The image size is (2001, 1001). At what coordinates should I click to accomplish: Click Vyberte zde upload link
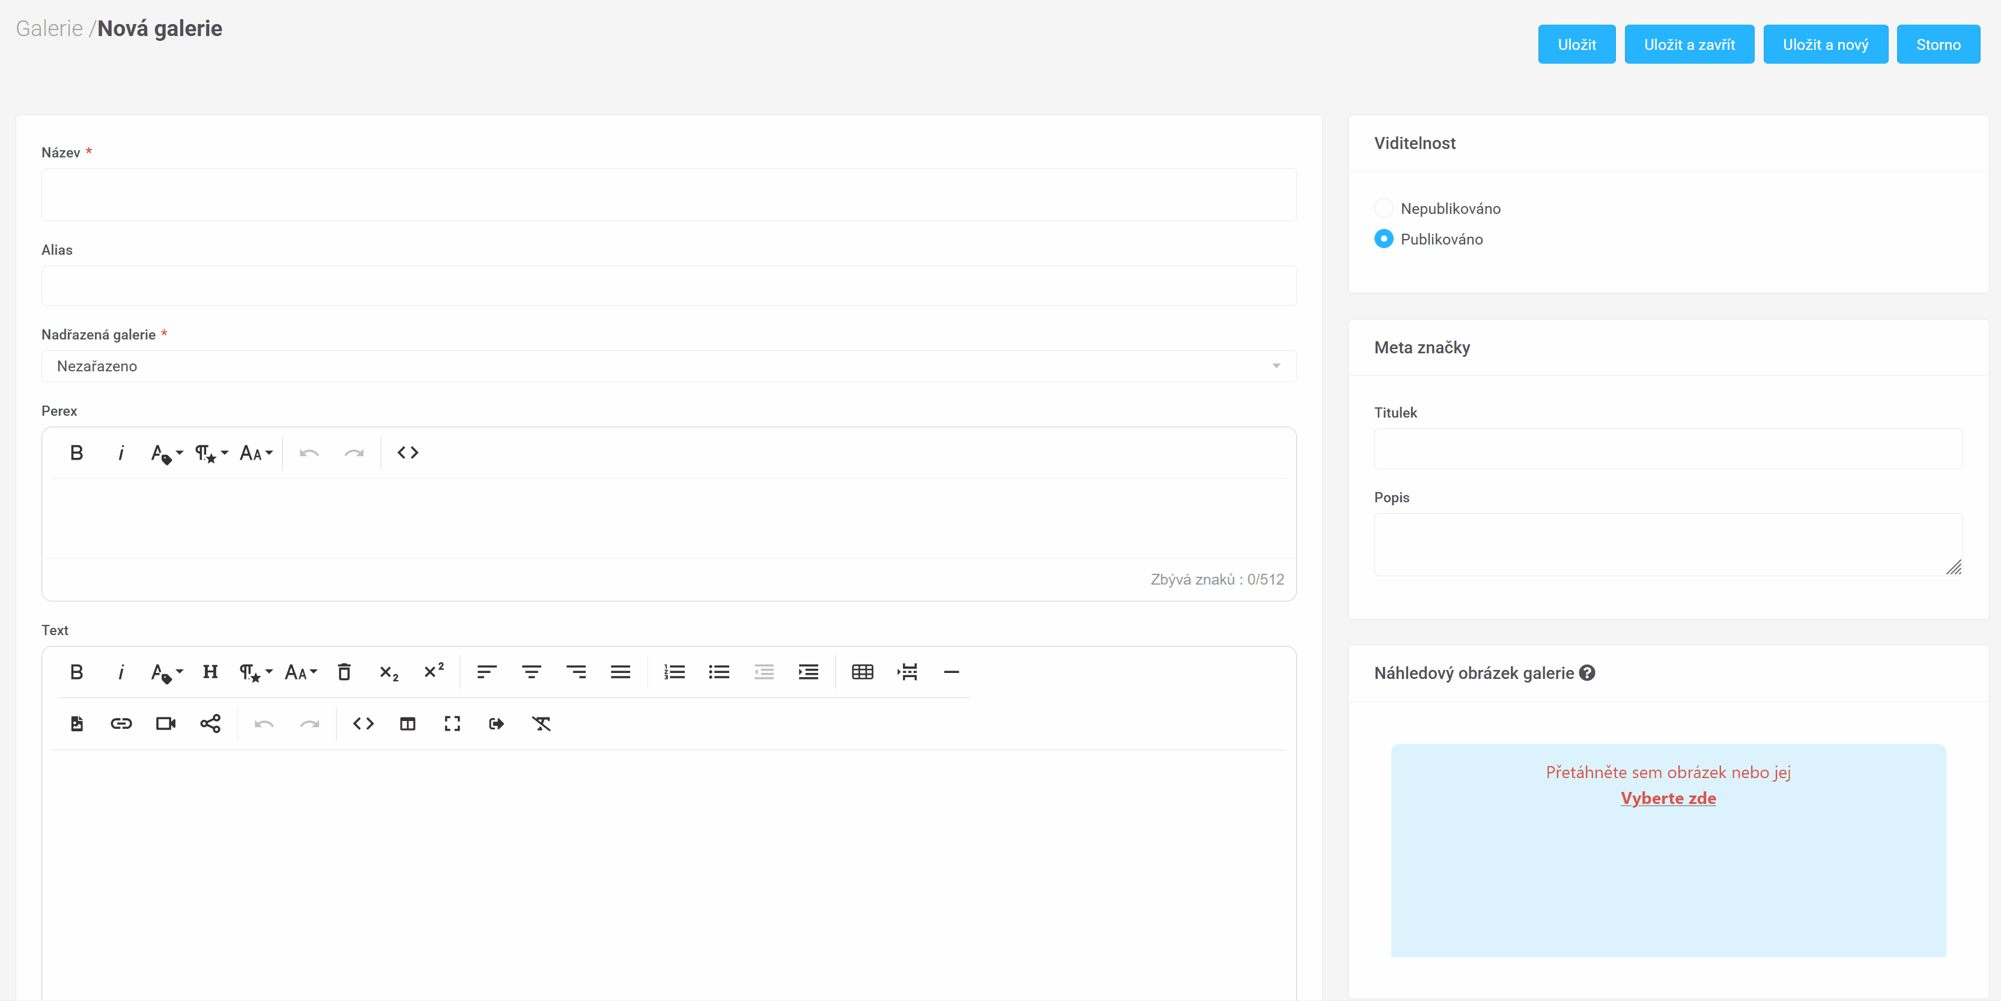1668,798
